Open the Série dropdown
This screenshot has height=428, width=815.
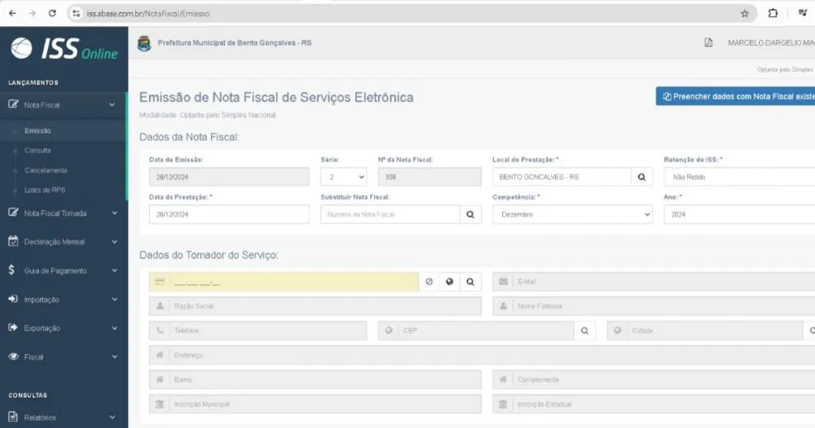343,177
